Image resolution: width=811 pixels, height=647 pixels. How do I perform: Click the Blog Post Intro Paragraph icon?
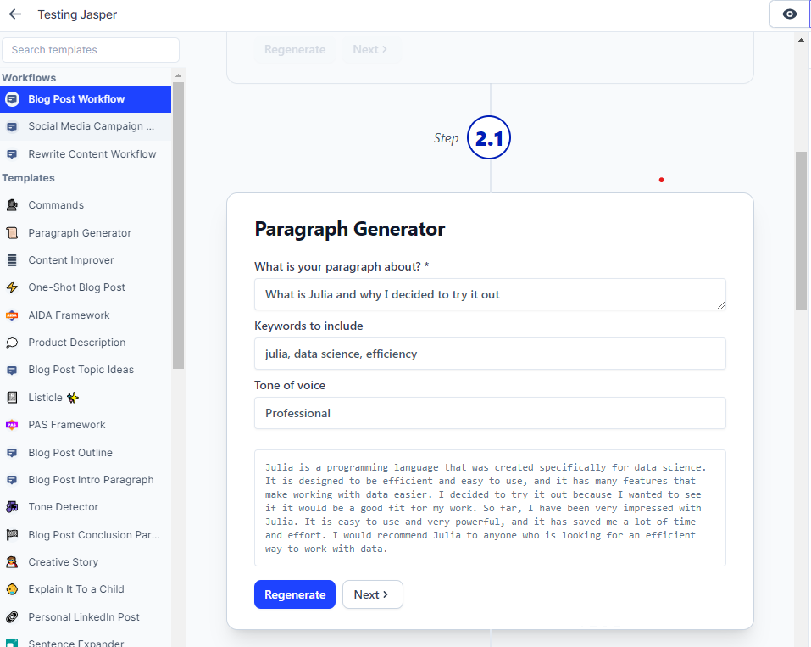click(x=12, y=480)
